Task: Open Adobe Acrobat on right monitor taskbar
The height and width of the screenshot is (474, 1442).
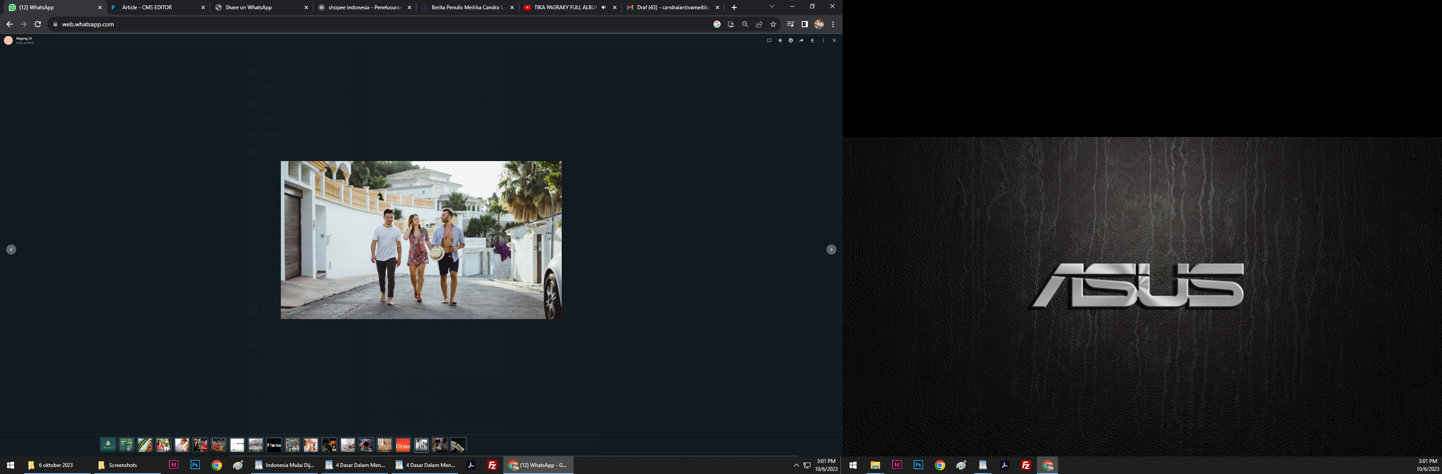Action: point(1004,465)
